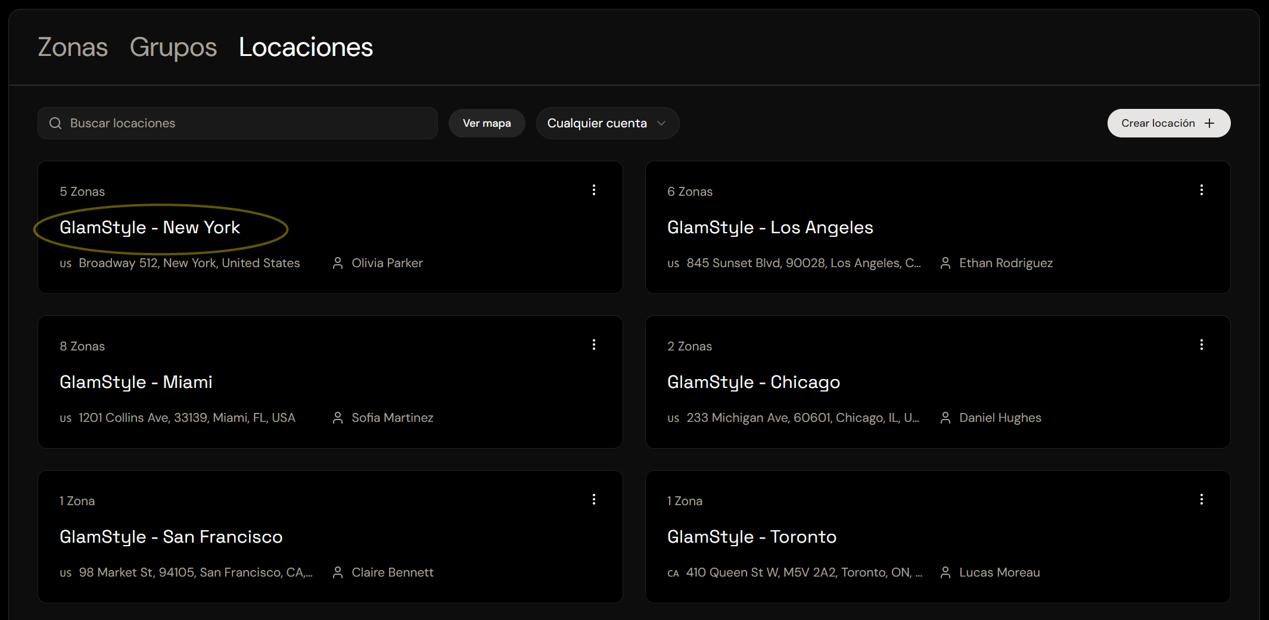Click manager name Claire Bennett
The image size is (1269, 620).
point(393,572)
